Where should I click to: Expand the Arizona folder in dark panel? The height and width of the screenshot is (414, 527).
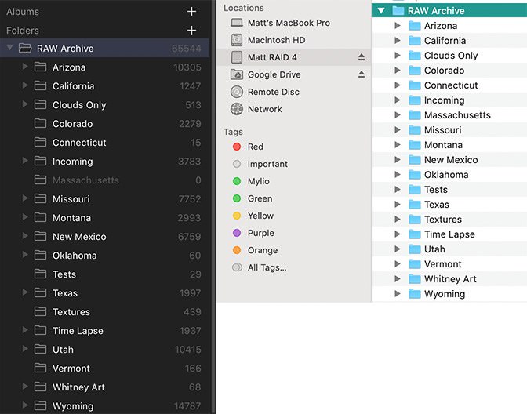25,67
